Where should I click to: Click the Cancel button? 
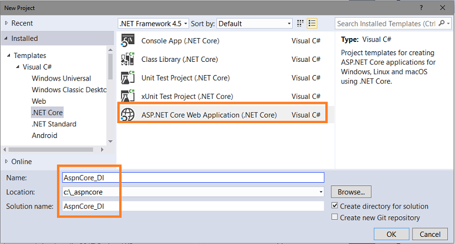tap(430, 234)
